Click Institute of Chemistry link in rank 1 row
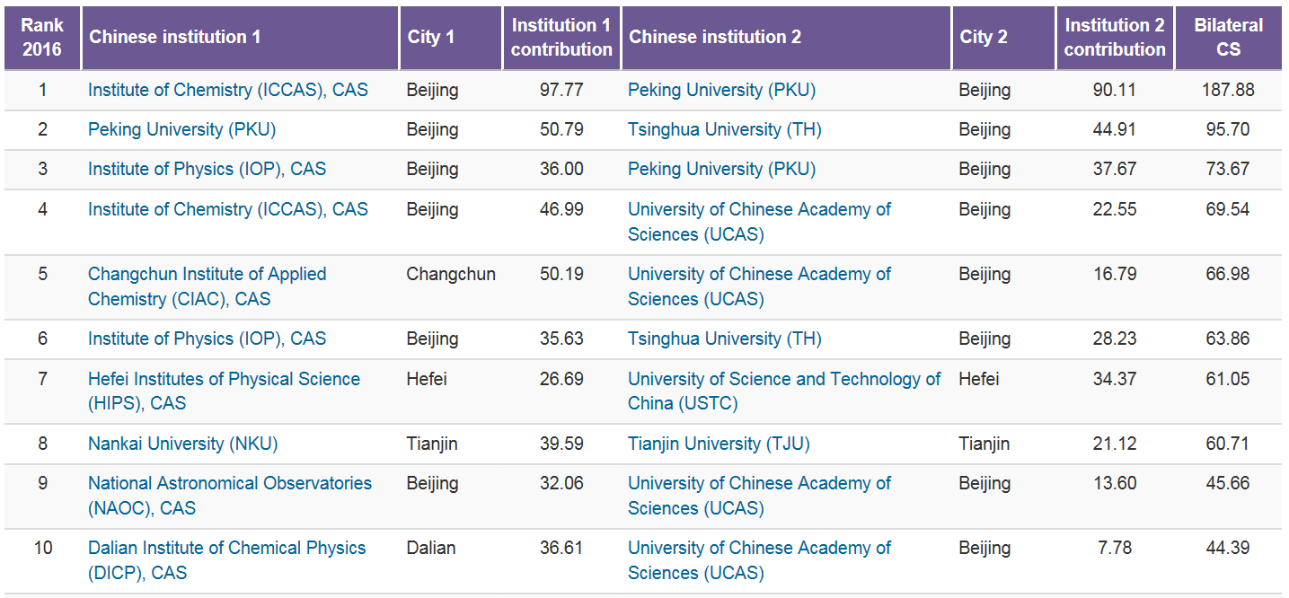Image resolution: width=1289 pixels, height=598 pixels. click(x=227, y=90)
